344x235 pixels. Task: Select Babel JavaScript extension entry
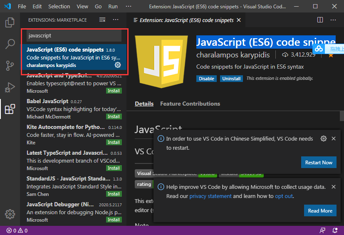tap(74, 109)
